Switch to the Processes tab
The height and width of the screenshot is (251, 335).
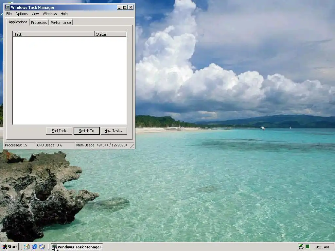point(39,23)
